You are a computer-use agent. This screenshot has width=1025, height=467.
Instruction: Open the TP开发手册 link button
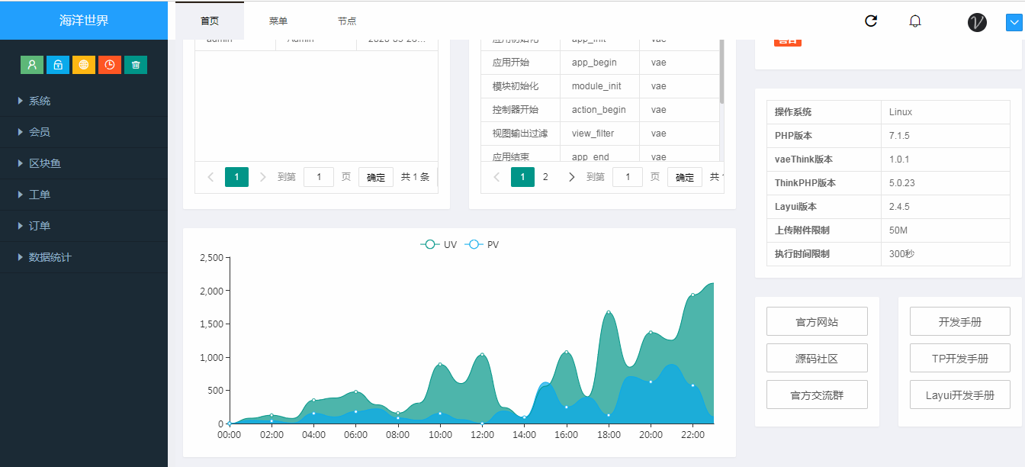[960, 358]
